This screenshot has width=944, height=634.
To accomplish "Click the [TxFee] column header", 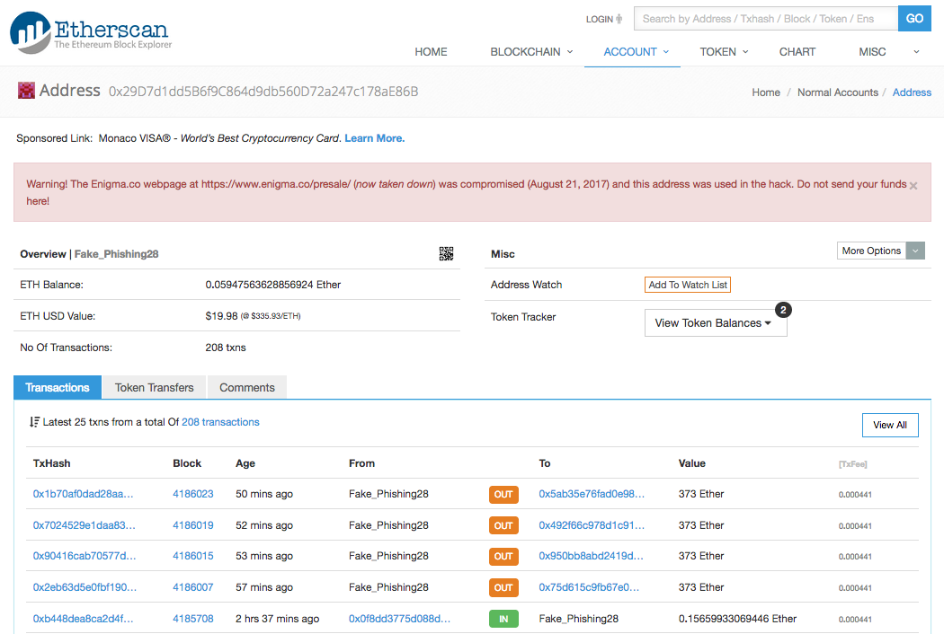I will tap(852, 464).
